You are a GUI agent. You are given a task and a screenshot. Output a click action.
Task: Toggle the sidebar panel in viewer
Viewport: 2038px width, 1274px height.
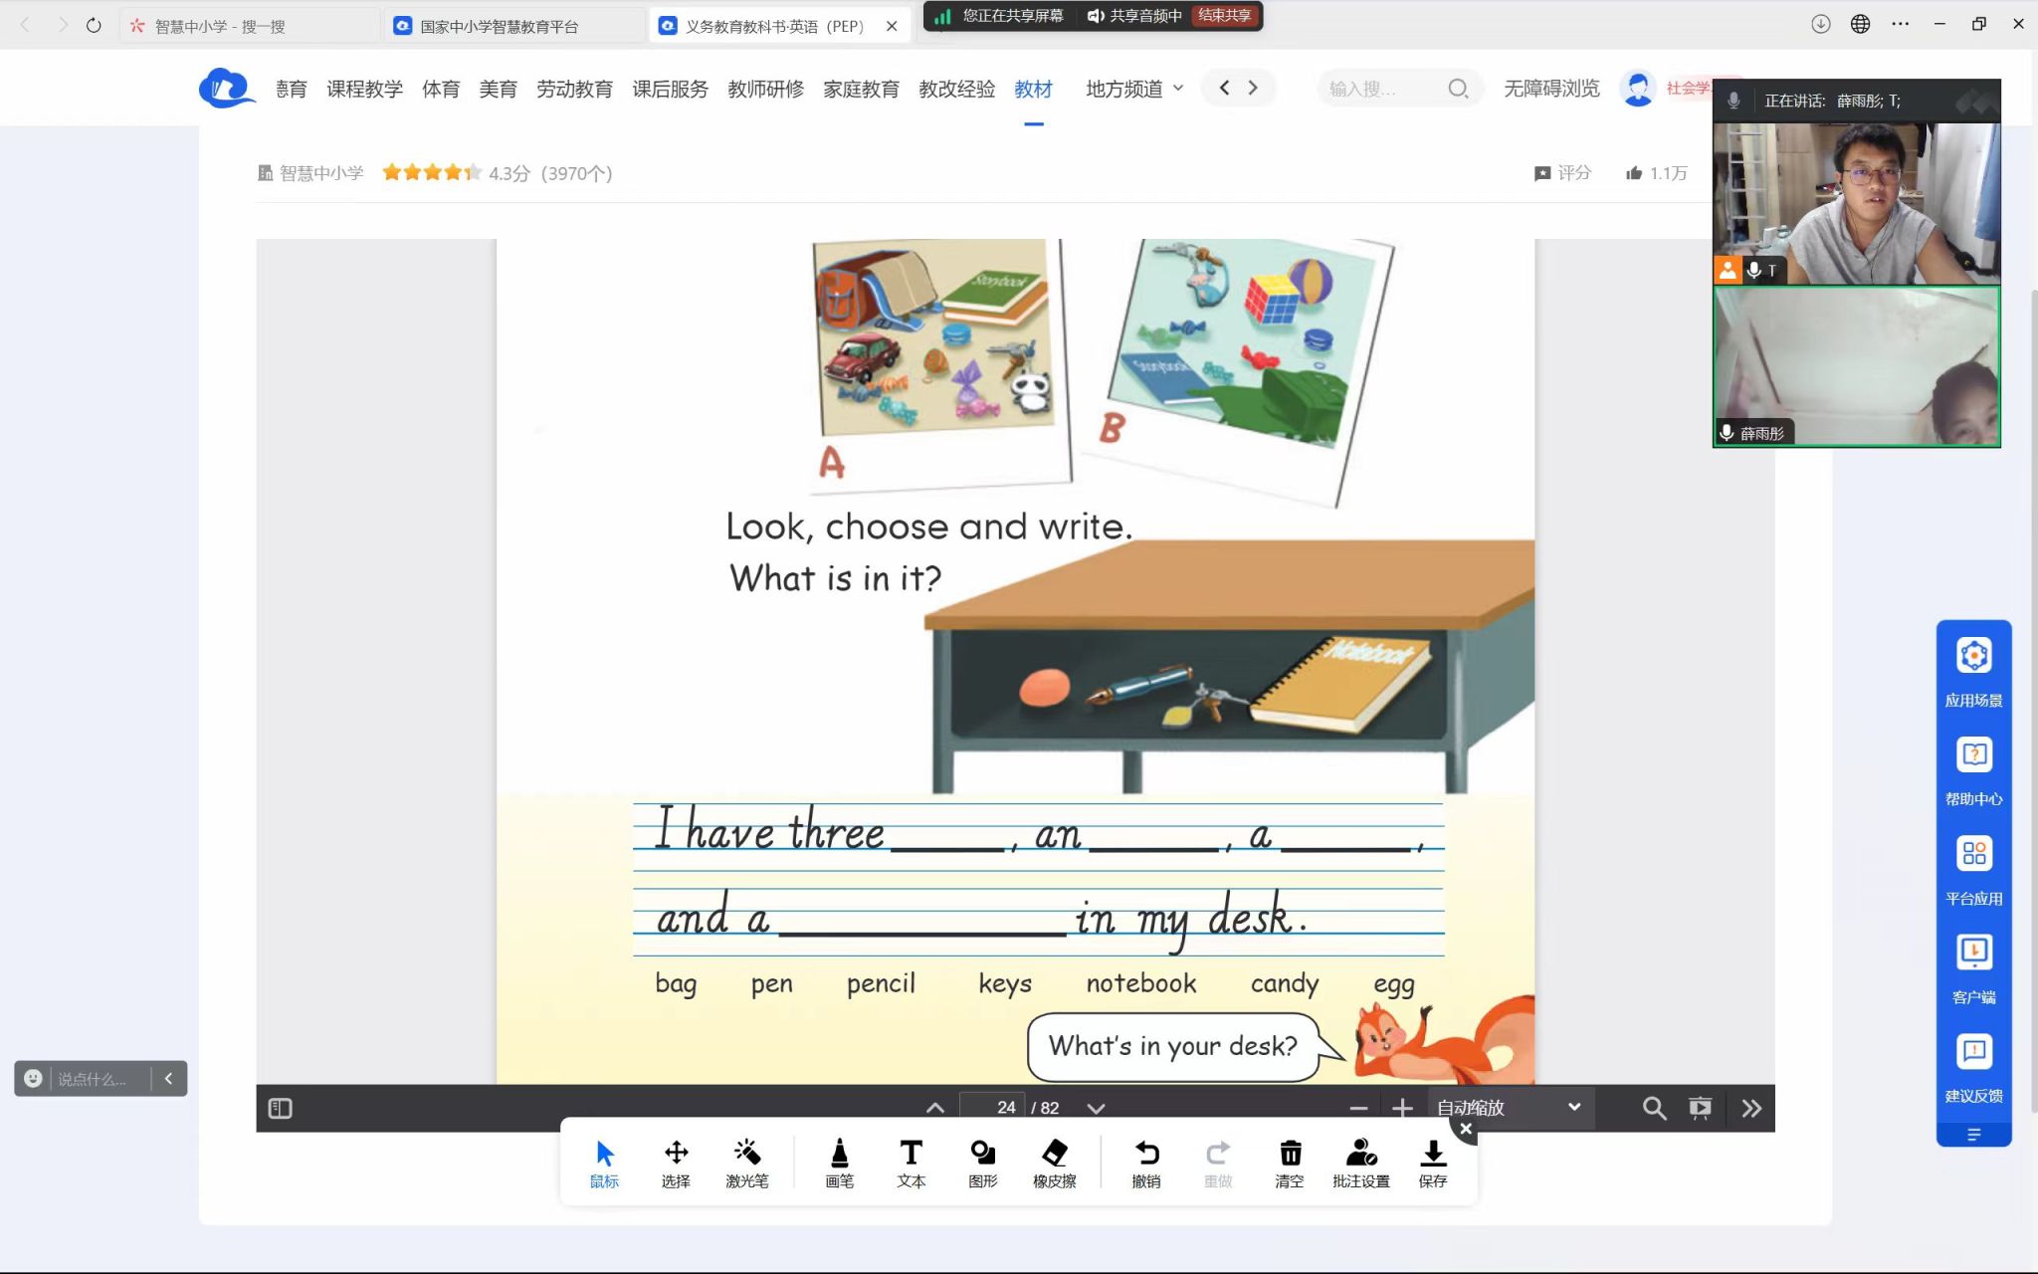(280, 1108)
